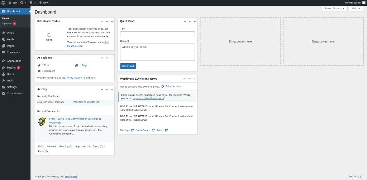This screenshot has width=367, height=180.
Task: Open comments bubble icon in admin bar
Action: click(x=31, y=2)
